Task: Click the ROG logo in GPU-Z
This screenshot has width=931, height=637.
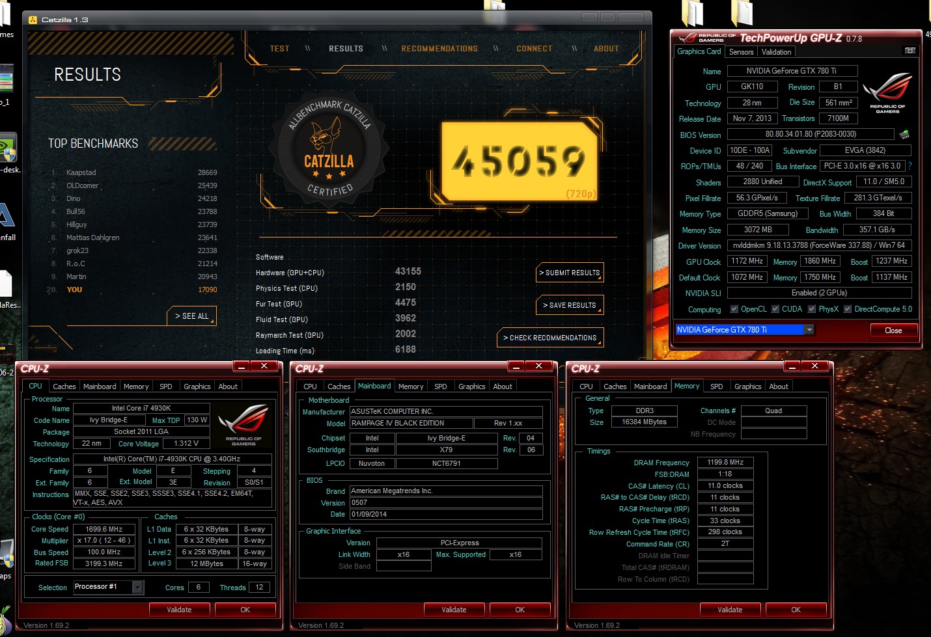Action: [887, 94]
